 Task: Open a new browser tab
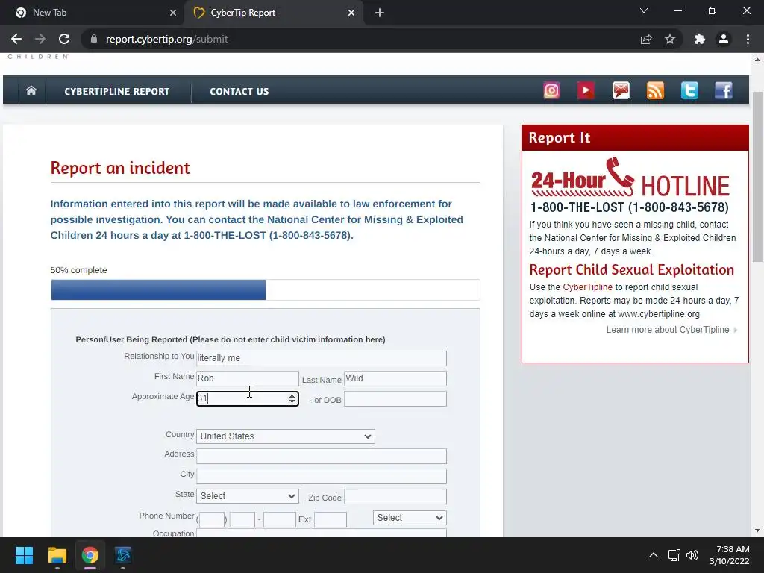(x=380, y=13)
